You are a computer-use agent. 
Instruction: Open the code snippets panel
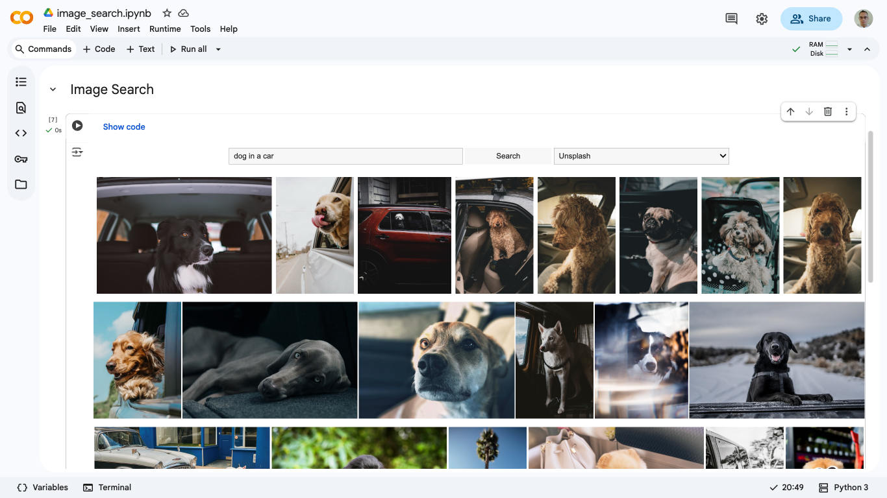tap(21, 133)
